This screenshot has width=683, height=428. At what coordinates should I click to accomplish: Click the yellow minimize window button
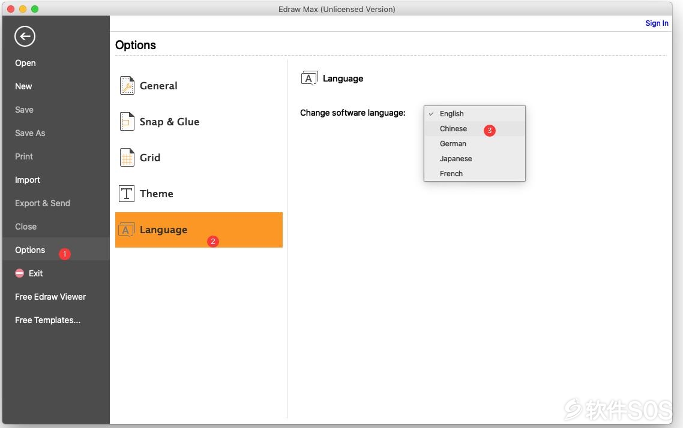coord(23,9)
